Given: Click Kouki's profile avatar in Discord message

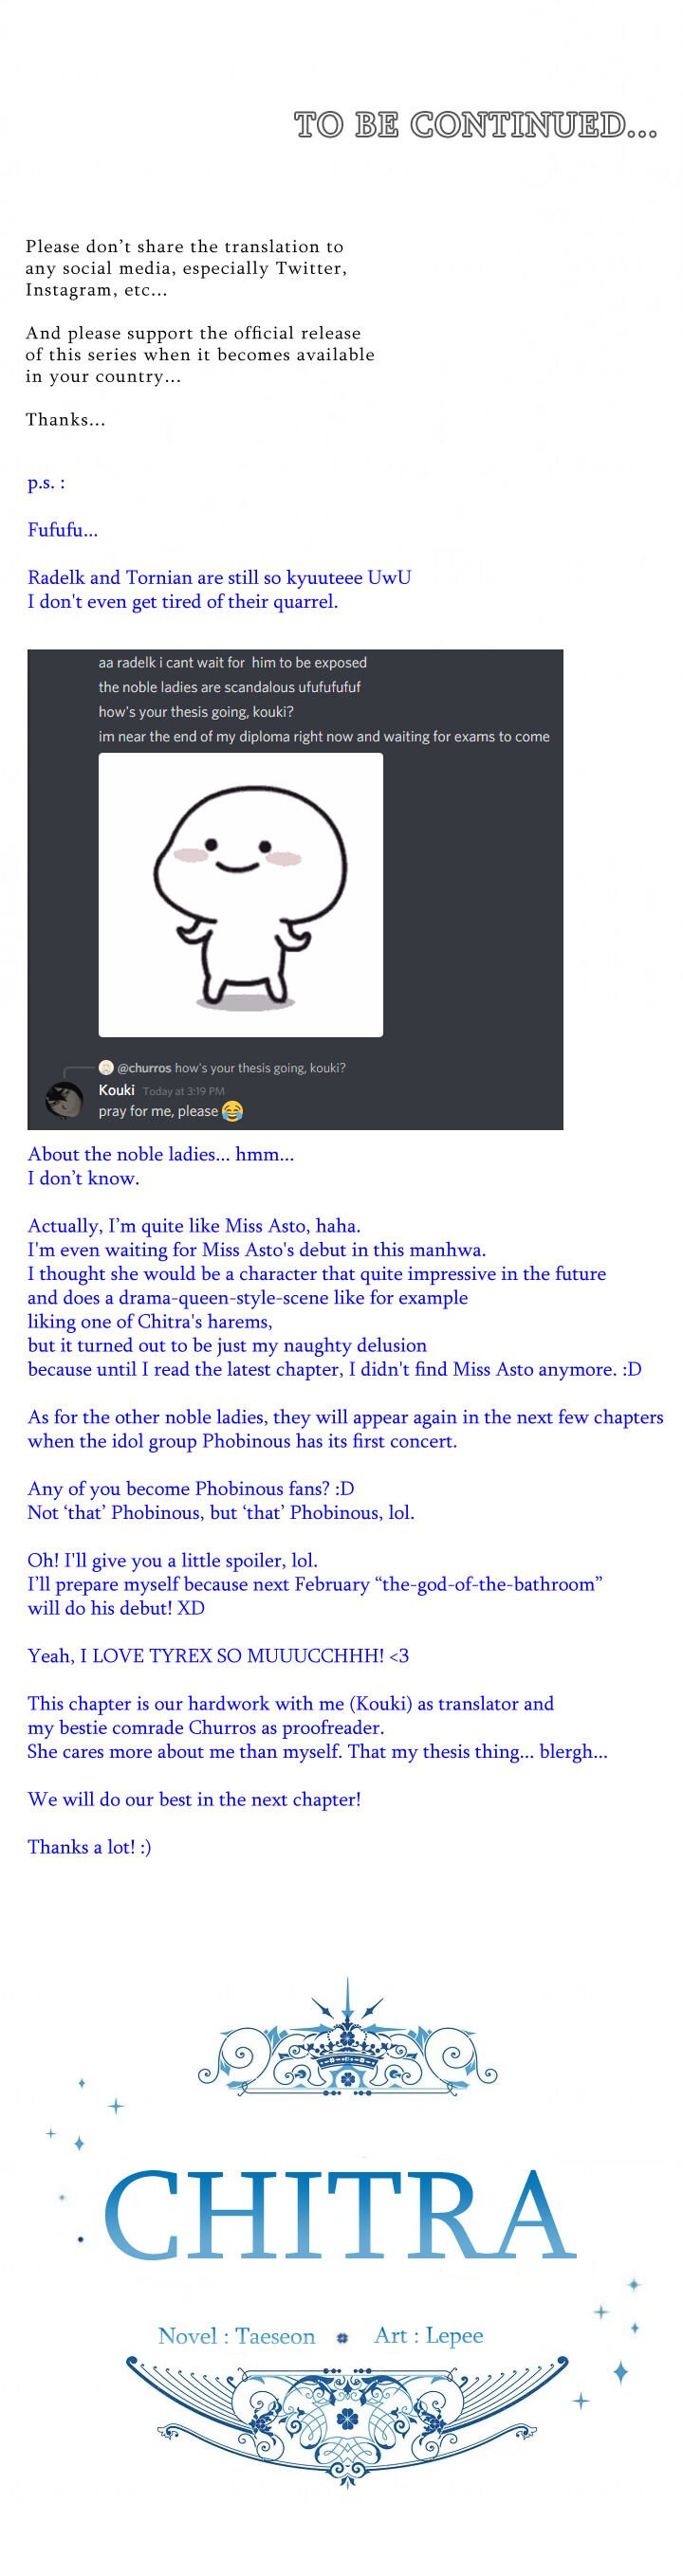Looking at the screenshot, I should click(64, 1100).
